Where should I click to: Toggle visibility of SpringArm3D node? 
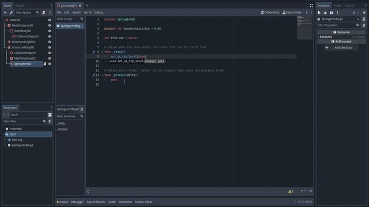50,64
